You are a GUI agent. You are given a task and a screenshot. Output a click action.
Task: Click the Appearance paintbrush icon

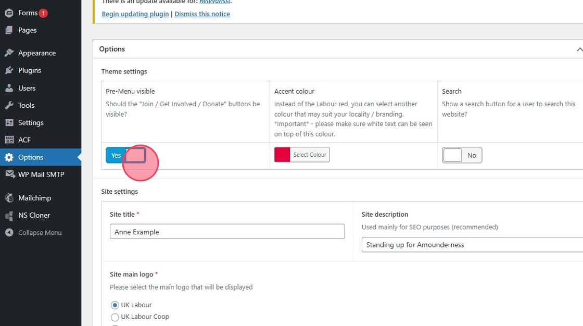tap(9, 53)
